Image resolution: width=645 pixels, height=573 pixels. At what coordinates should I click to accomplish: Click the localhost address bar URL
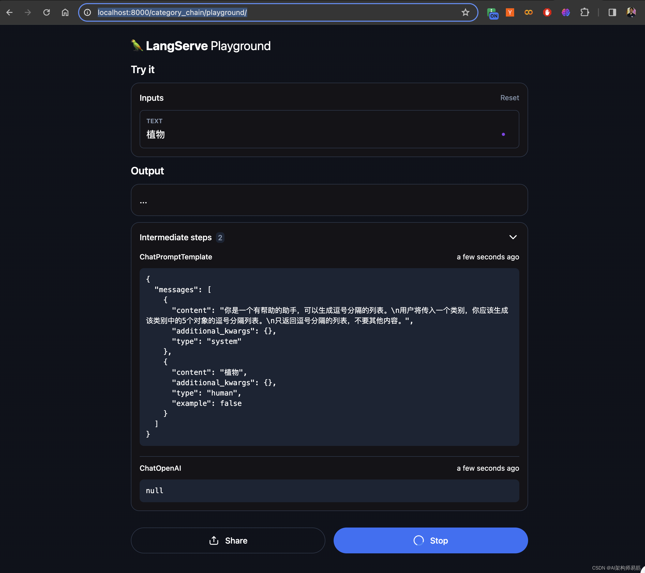click(x=172, y=12)
